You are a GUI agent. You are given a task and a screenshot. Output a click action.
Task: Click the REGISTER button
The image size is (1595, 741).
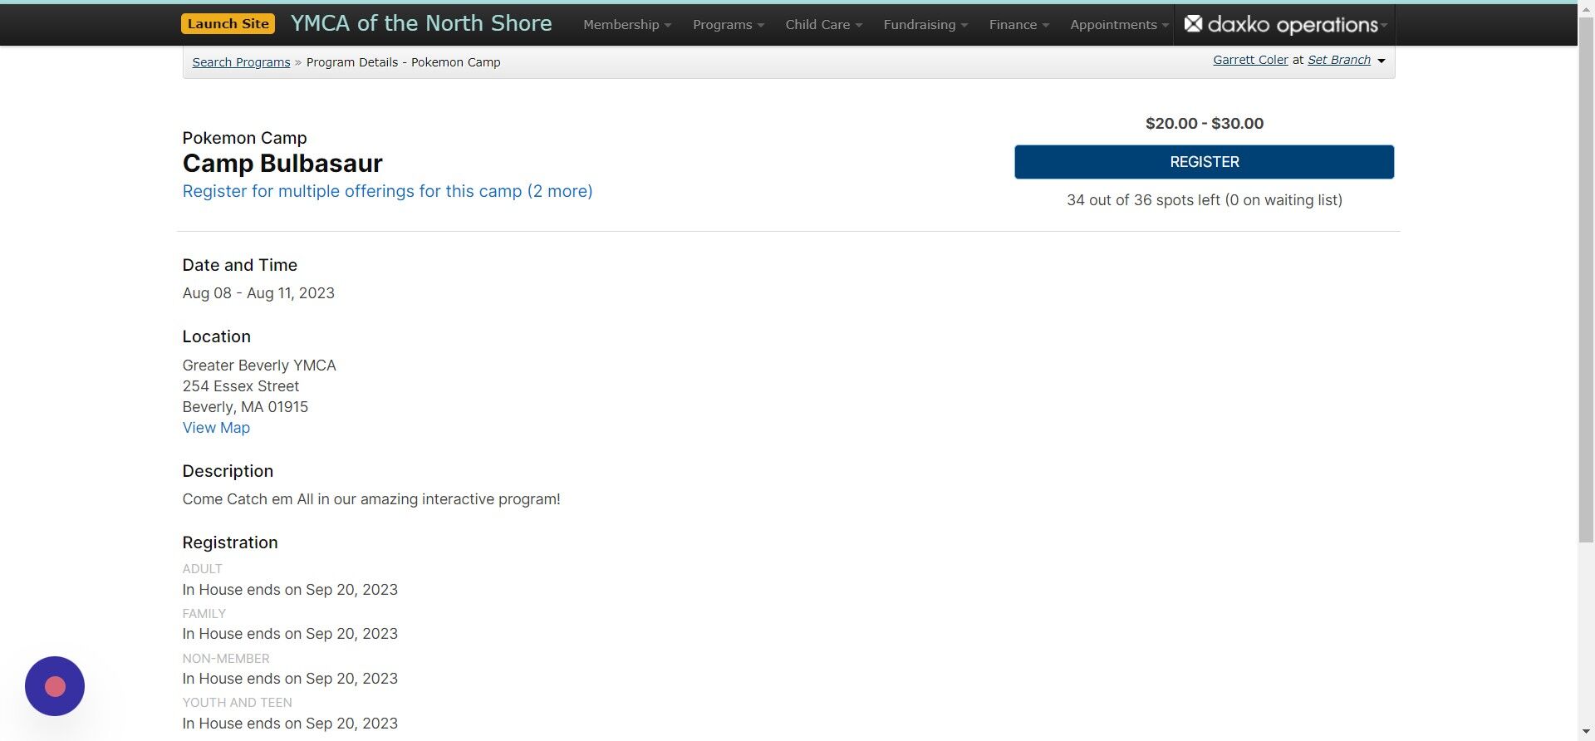[x=1205, y=162]
